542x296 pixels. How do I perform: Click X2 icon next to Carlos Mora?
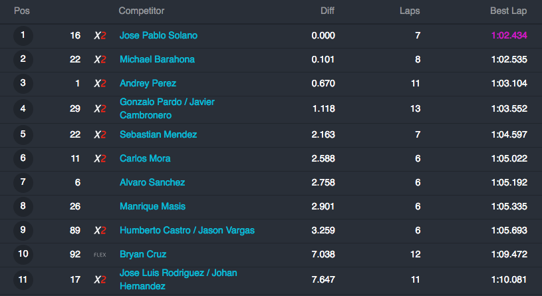(x=100, y=158)
